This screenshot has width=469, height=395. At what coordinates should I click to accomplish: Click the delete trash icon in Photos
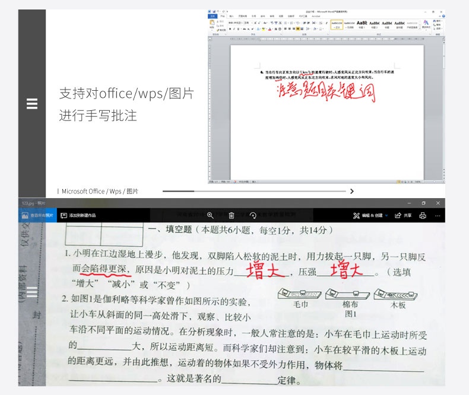(231, 215)
